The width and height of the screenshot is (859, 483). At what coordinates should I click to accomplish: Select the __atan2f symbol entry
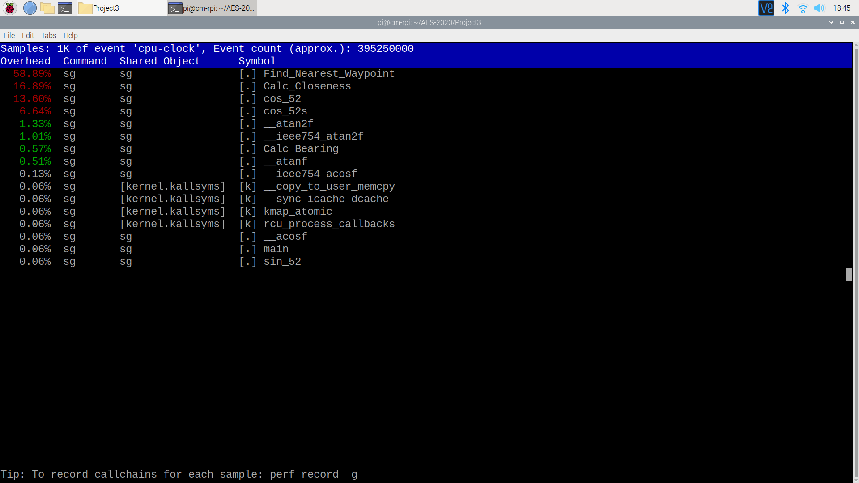pos(289,123)
